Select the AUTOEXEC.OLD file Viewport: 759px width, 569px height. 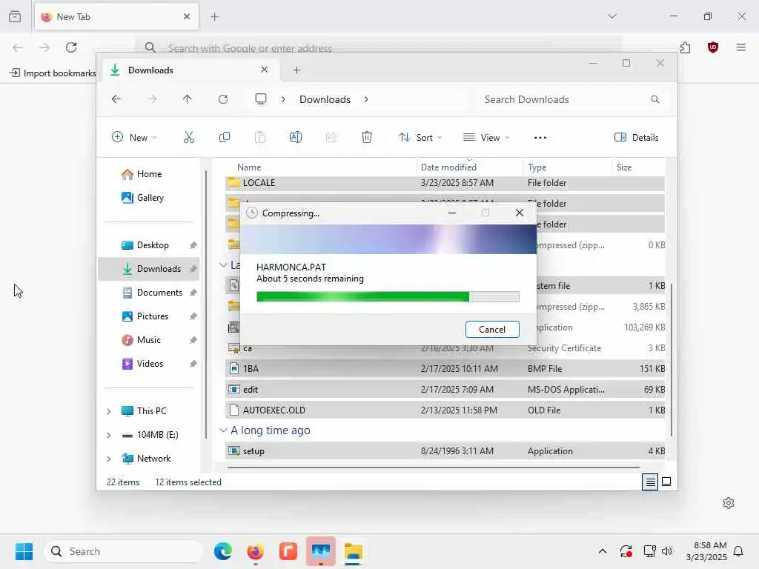pos(445,410)
